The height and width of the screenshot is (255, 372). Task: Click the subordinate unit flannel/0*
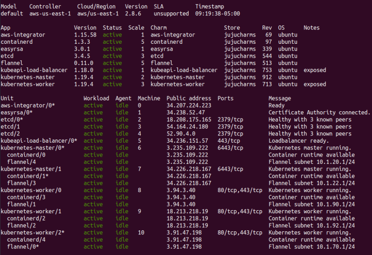click(x=23, y=247)
